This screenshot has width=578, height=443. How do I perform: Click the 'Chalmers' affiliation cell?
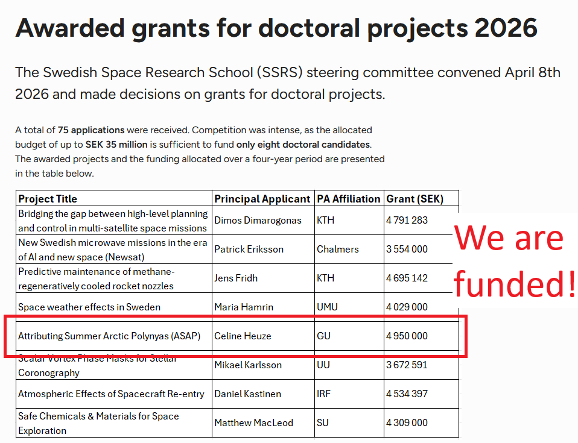[x=337, y=250]
